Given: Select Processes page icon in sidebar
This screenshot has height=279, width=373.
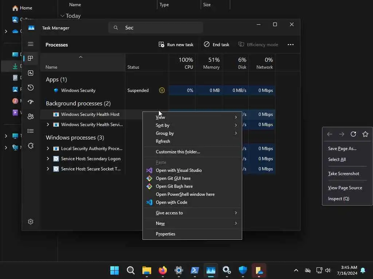Looking at the screenshot, I should click(31, 58).
